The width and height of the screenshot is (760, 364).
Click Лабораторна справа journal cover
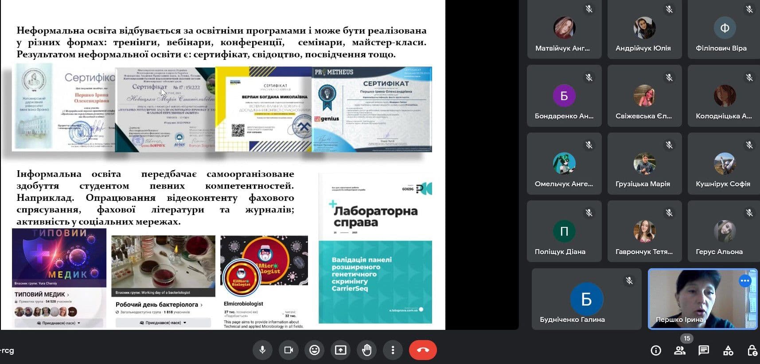pos(375,249)
